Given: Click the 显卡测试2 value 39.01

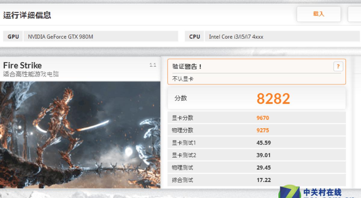Looking at the screenshot, I should [x=264, y=155].
